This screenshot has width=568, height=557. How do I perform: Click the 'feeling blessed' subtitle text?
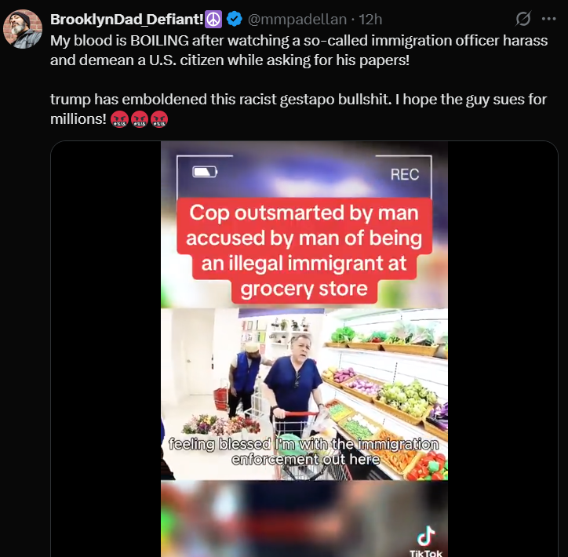click(304, 452)
